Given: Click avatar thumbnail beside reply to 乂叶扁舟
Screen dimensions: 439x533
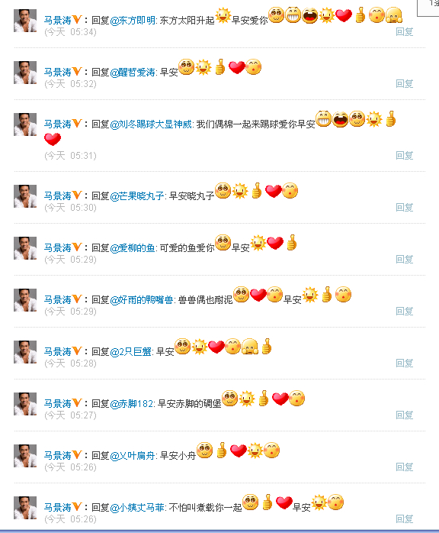Looking at the screenshot, I should [25, 456].
